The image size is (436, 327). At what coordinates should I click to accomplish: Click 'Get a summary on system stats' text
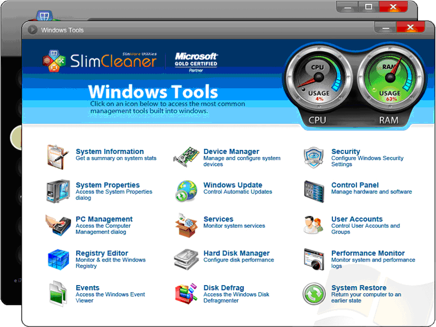(116, 158)
